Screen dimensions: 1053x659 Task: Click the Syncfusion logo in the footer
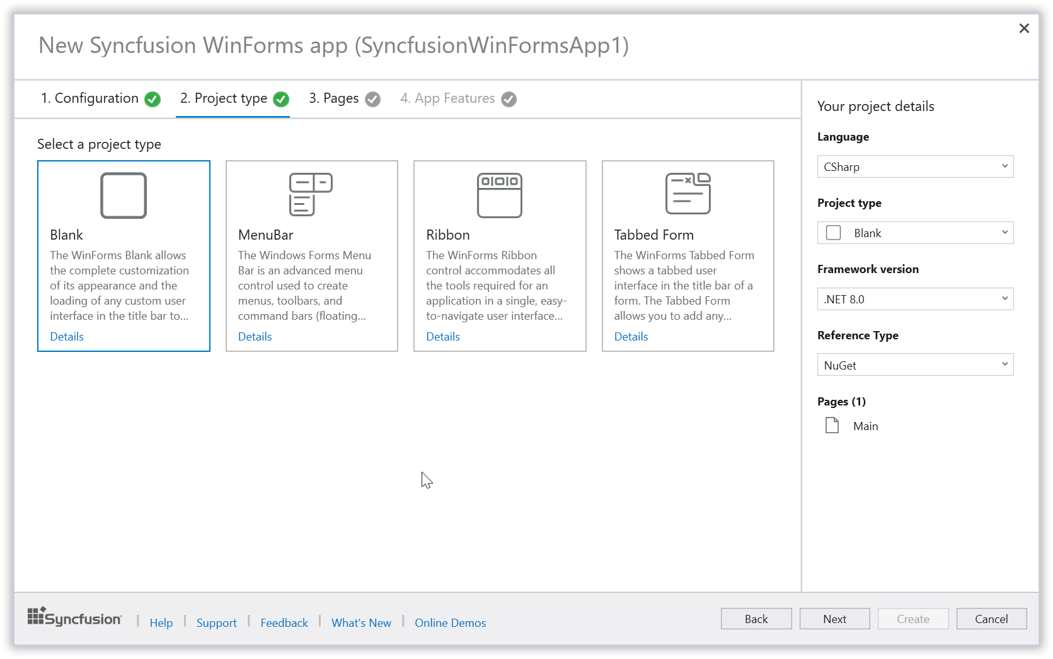point(74,617)
